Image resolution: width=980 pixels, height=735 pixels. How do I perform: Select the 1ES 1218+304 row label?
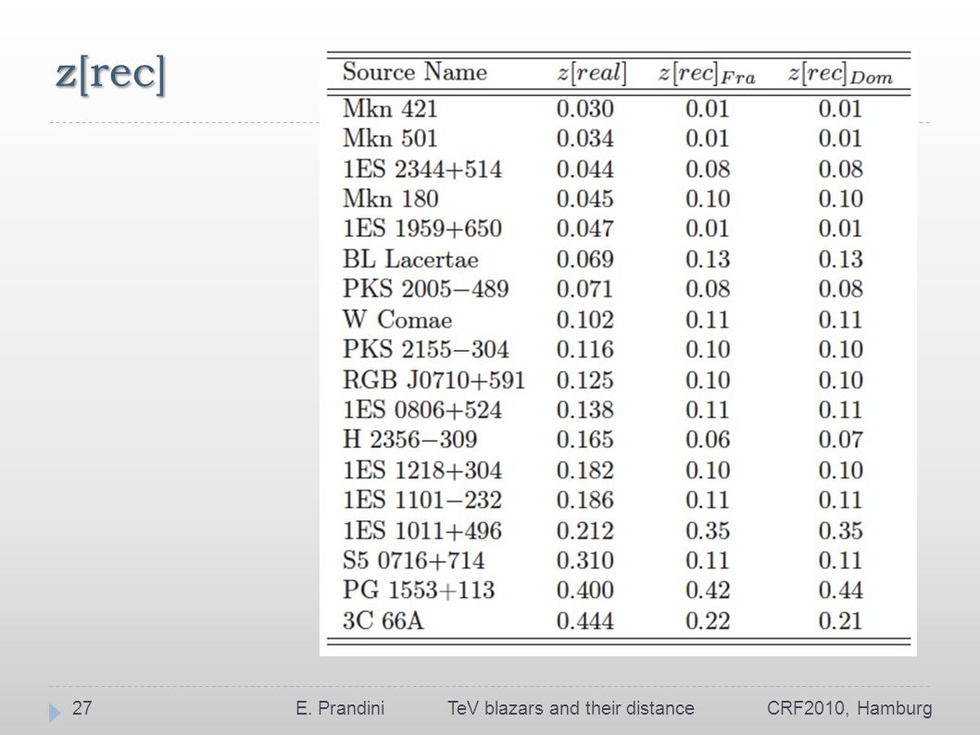(x=422, y=470)
